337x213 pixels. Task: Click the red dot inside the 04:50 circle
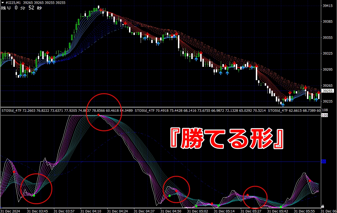click(x=176, y=191)
